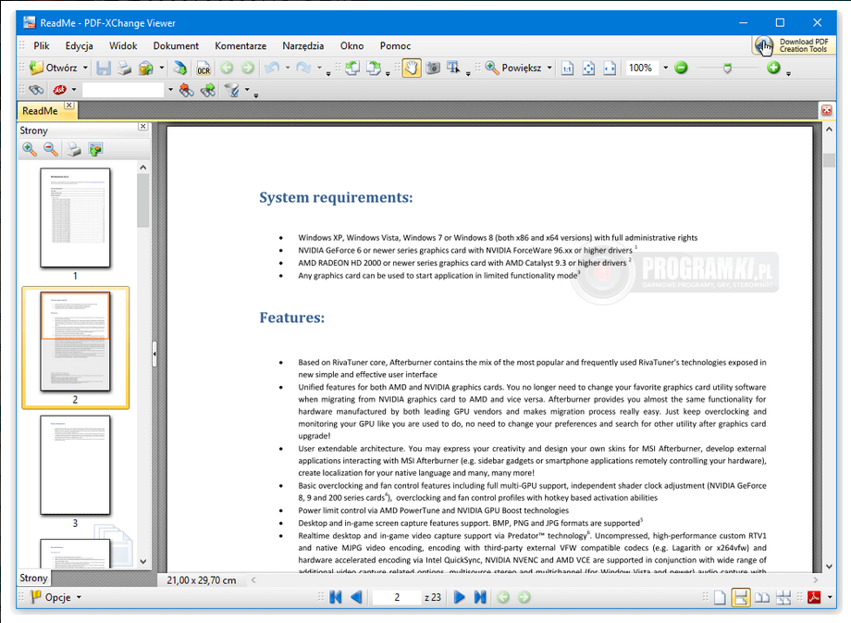
Task: Open the zoom percentage dropdown
Action: [665, 68]
